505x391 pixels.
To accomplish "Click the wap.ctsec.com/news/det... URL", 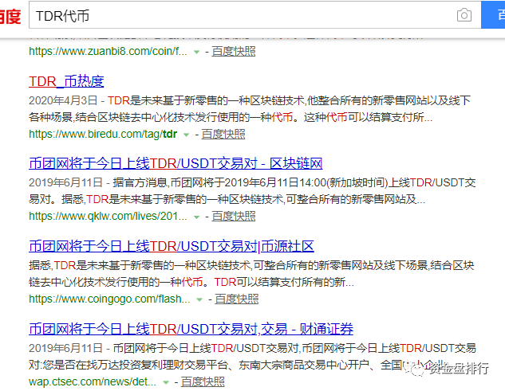I will pyautogui.click(x=93, y=381).
